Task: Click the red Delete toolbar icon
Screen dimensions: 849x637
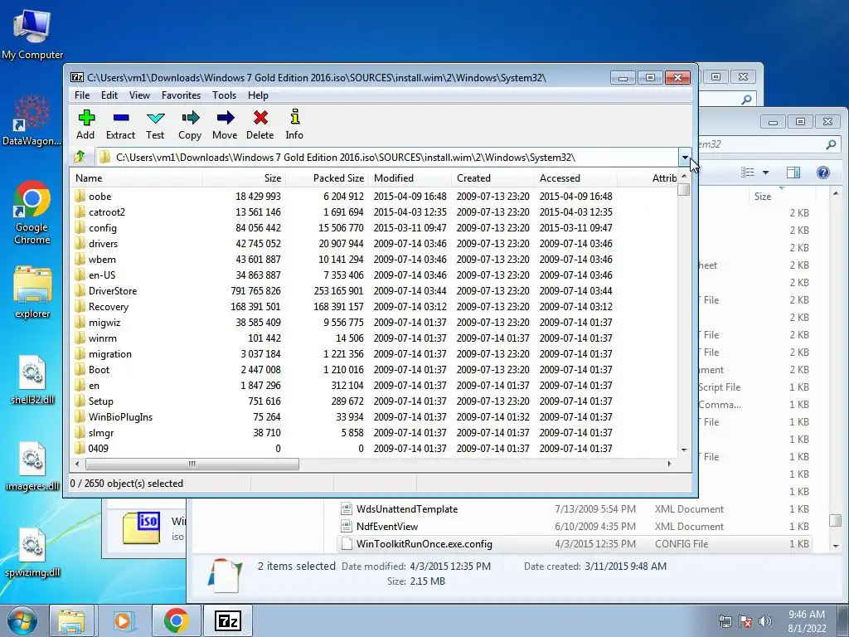Action: pyautogui.click(x=260, y=124)
